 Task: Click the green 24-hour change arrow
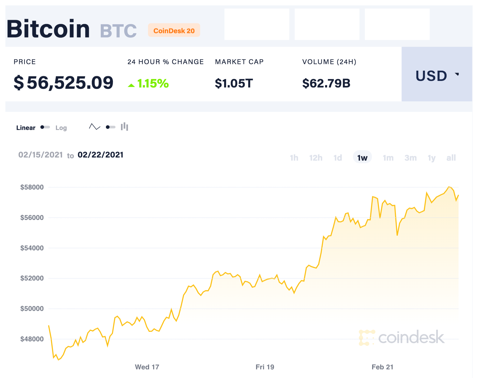131,85
